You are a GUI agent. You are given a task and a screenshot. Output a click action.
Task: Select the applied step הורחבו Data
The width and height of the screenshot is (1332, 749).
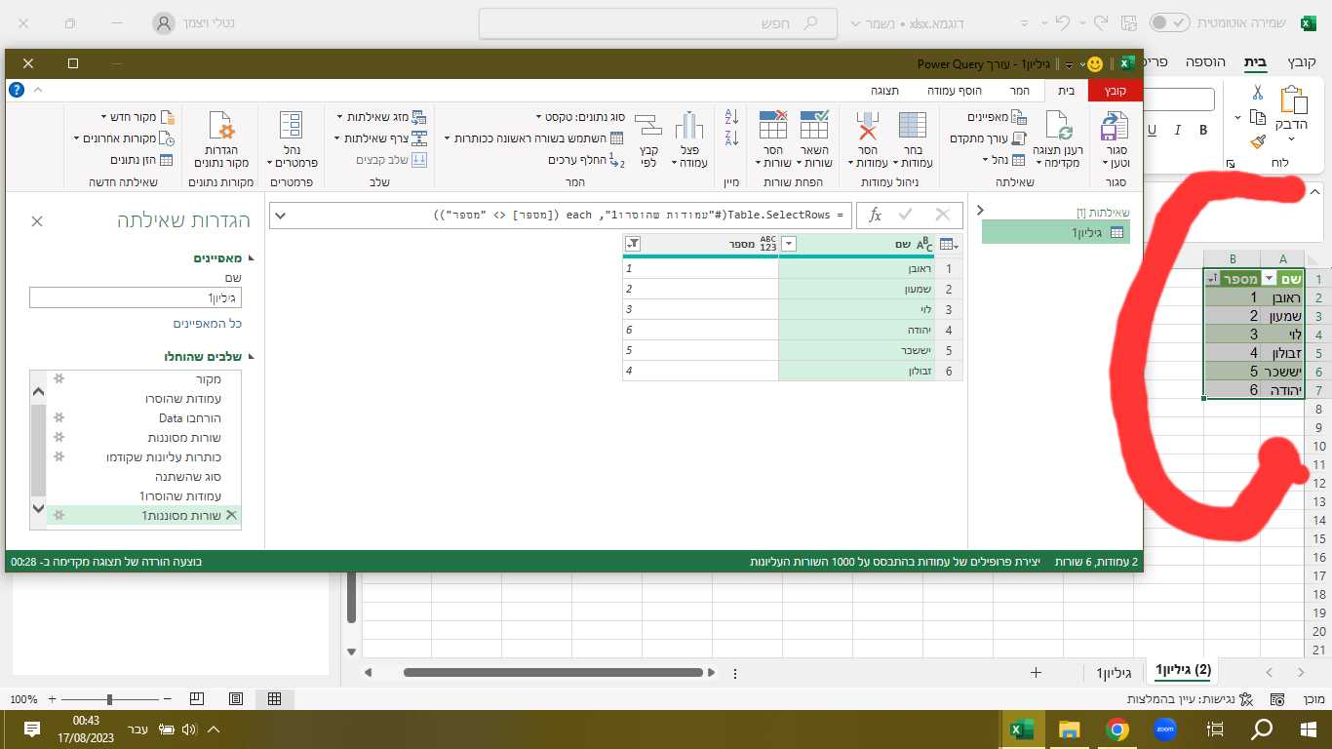[x=184, y=417]
